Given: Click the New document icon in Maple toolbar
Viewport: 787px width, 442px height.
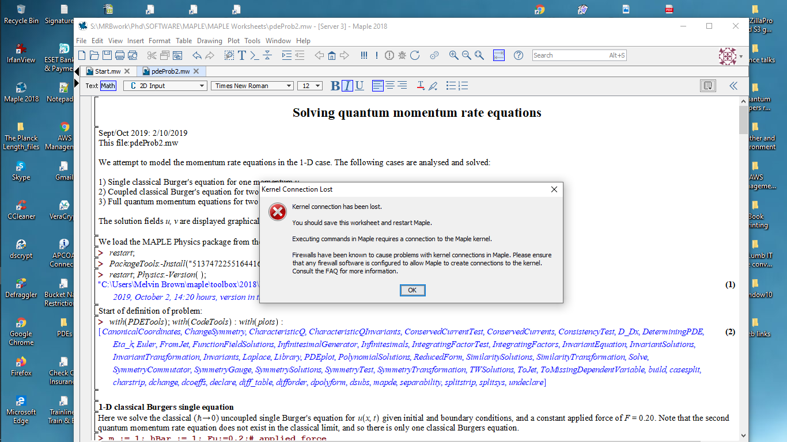Looking at the screenshot, I should point(81,55).
